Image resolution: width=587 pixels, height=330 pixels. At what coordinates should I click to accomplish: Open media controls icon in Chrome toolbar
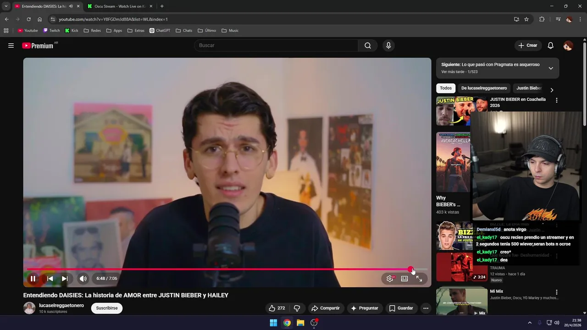[558, 19]
